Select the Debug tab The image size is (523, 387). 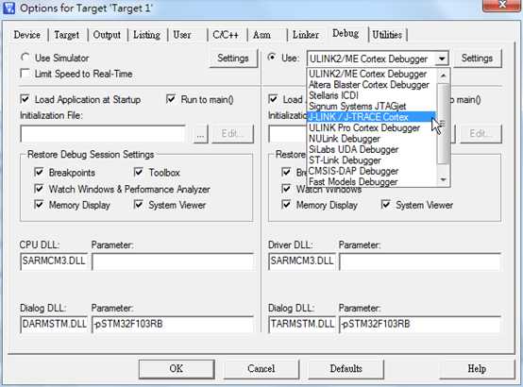pos(346,33)
